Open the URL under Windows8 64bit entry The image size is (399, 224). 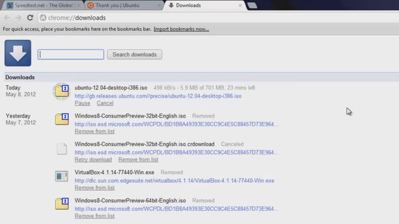pos(176,209)
